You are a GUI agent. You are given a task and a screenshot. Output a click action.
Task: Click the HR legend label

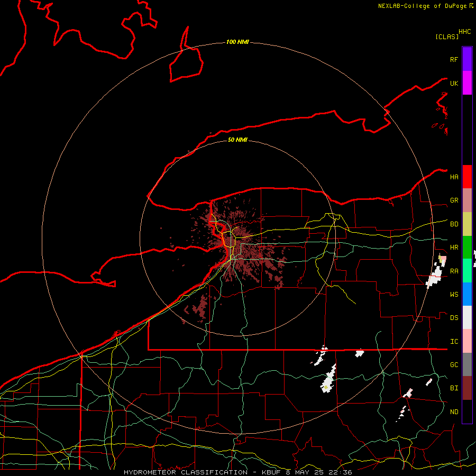coord(454,248)
